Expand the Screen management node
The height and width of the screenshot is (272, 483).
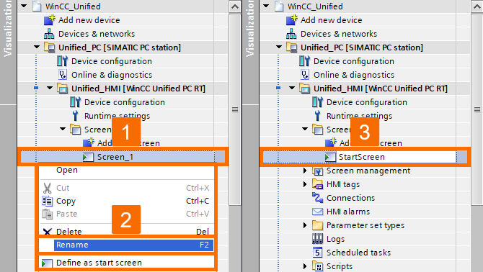pyautogui.click(x=305, y=171)
